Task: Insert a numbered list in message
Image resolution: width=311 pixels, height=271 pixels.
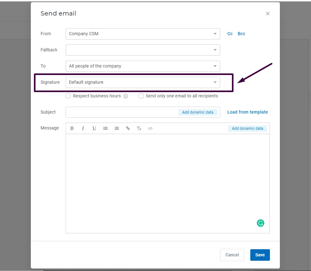Action: 117,128
